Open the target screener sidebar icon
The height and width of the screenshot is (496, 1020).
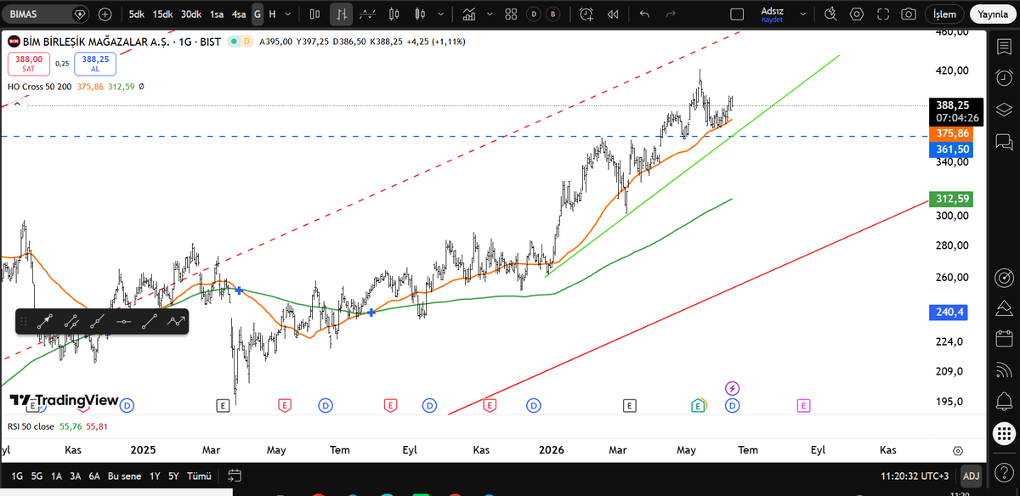1004,278
